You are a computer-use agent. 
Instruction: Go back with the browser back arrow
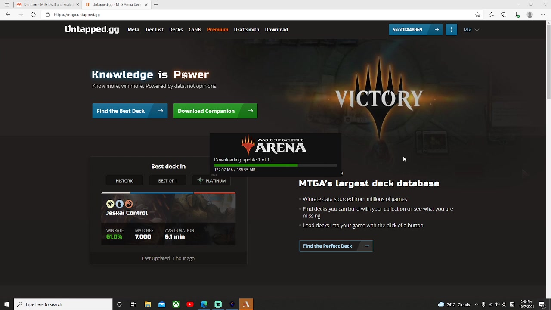point(8,15)
